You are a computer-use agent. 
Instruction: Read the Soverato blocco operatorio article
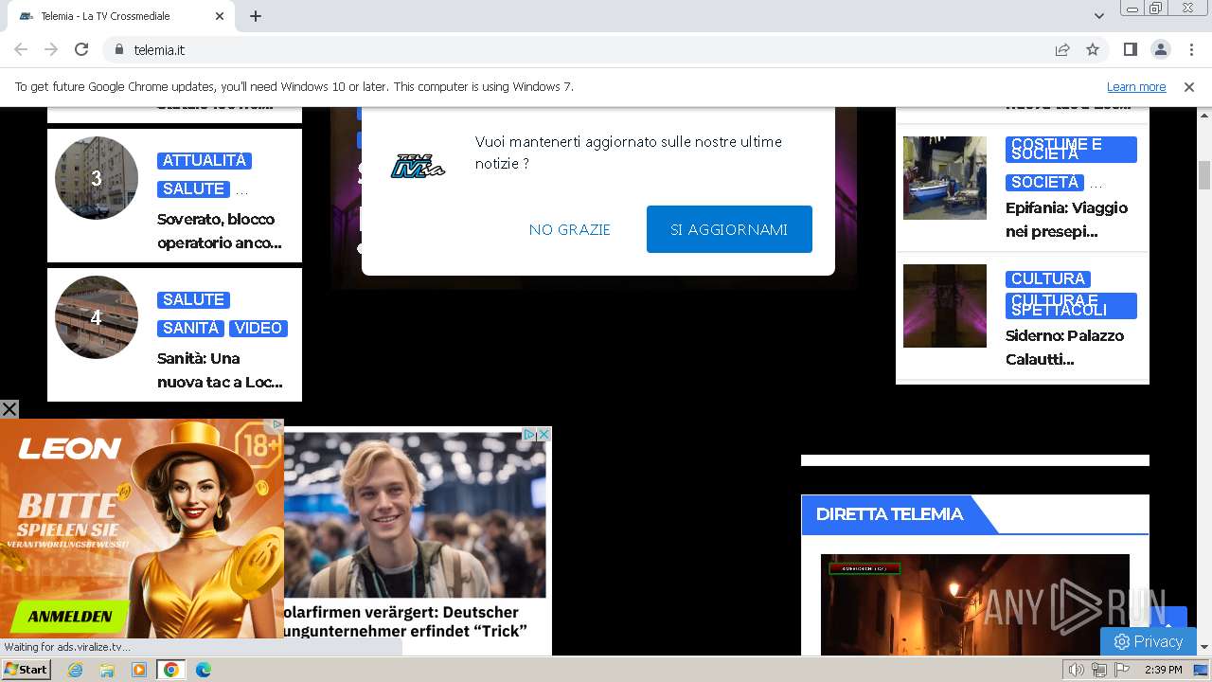220,231
